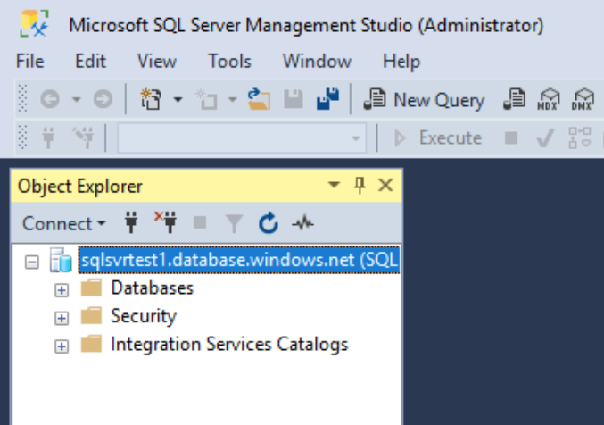Viewport: 604px width, 425px height.
Task: Click the Database Engine Query icon
Action: (515, 99)
